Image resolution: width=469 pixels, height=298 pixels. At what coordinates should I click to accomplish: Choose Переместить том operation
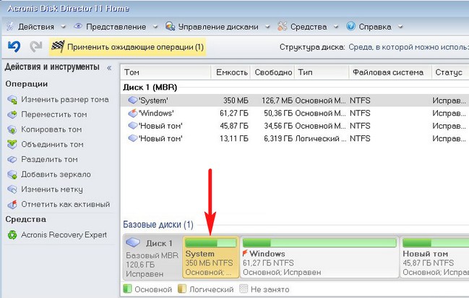54,114
